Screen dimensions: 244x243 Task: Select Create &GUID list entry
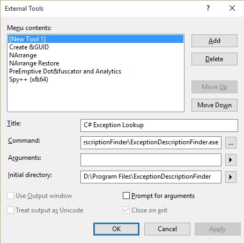click(x=95, y=47)
